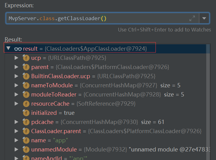This screenshot has height=160, width=216.
Task: Click inside the Expression input field
Action: tap(92, 18)
